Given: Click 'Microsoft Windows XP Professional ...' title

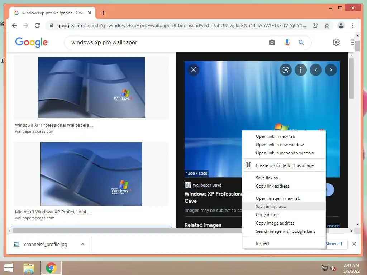Looking at the screenshot, I should (53, 212).
